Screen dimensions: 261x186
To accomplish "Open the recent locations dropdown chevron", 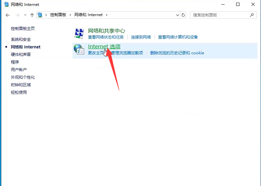I will 25,15.
